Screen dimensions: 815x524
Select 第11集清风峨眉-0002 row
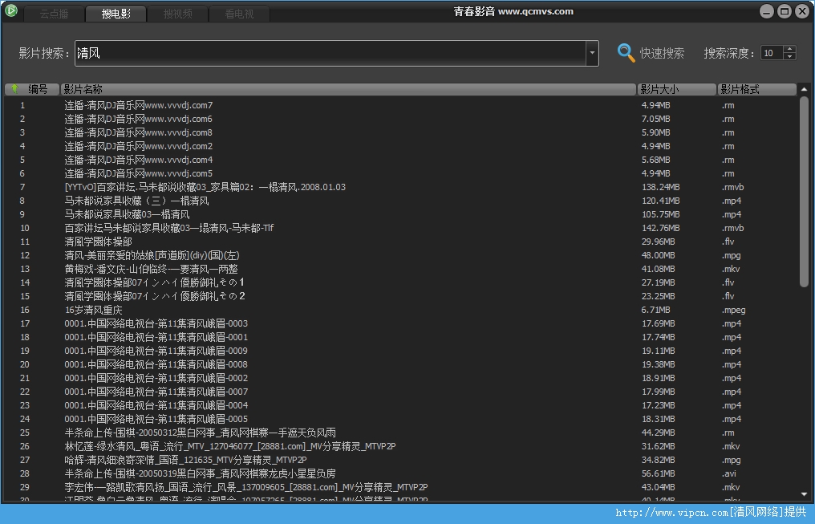(400, 378)
